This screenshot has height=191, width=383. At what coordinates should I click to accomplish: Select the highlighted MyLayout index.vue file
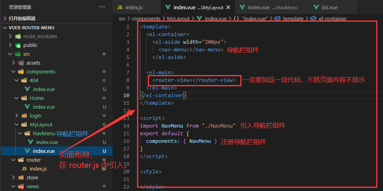click(x=56, y=151)
